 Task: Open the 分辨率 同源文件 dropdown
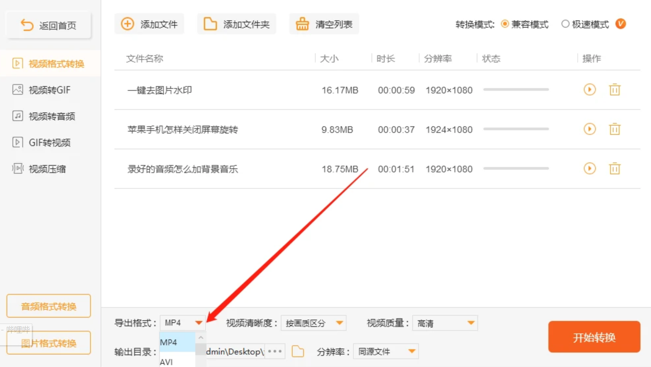pyautogui.click(x=386, y=352)
